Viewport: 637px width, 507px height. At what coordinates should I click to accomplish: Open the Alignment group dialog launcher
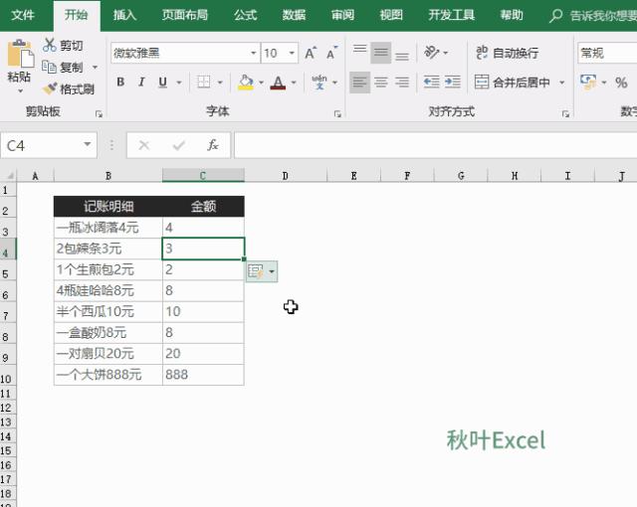[565, 114]
